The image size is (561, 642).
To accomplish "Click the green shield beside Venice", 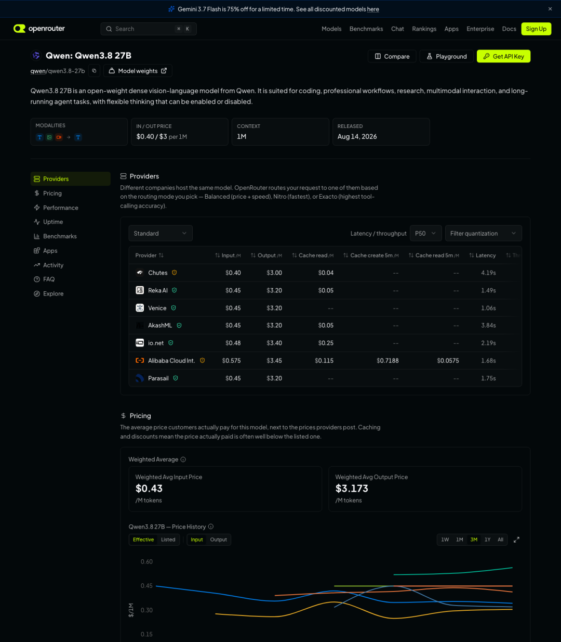I will coord(173,308).
